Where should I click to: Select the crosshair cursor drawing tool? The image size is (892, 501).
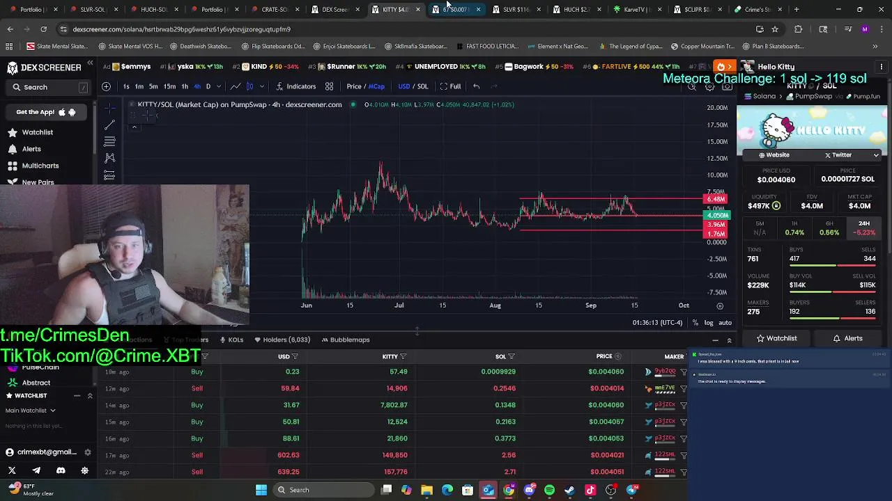[x=109, y=109]
